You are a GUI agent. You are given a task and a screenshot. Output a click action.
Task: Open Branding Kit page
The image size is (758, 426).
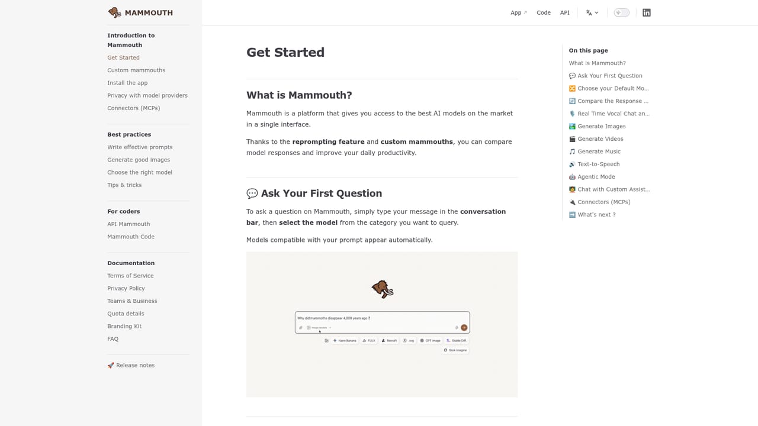[124, 326]
